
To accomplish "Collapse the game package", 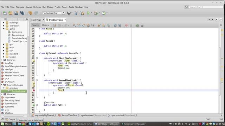I will pyautogui.click(x=4, y=29).
